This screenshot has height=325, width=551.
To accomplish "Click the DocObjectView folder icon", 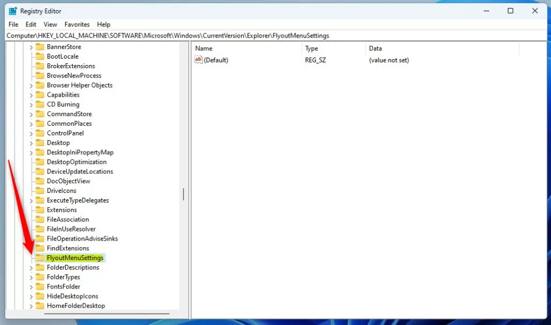I will (40, 181).
